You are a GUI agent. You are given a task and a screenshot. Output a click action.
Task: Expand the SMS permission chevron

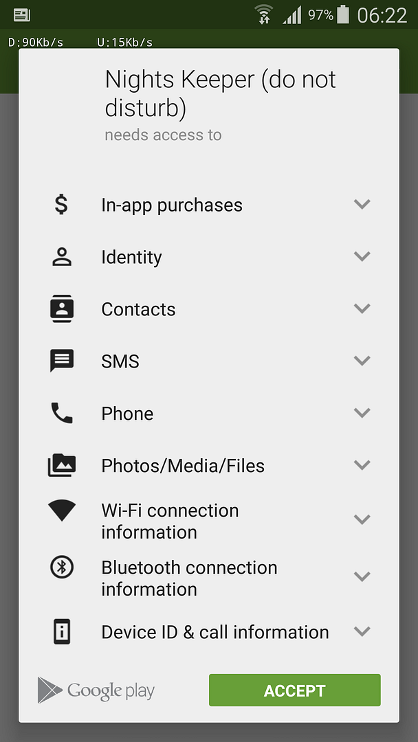(x=362, y=360)
